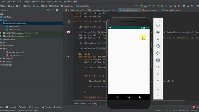The height and width of the screenshot is (112, 199).
Task: Open the Build tool window button
Action: pyautogui.click(x=22, y=107)
